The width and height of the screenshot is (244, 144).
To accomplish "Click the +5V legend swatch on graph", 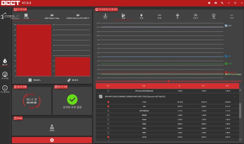I will coord(226,56).
